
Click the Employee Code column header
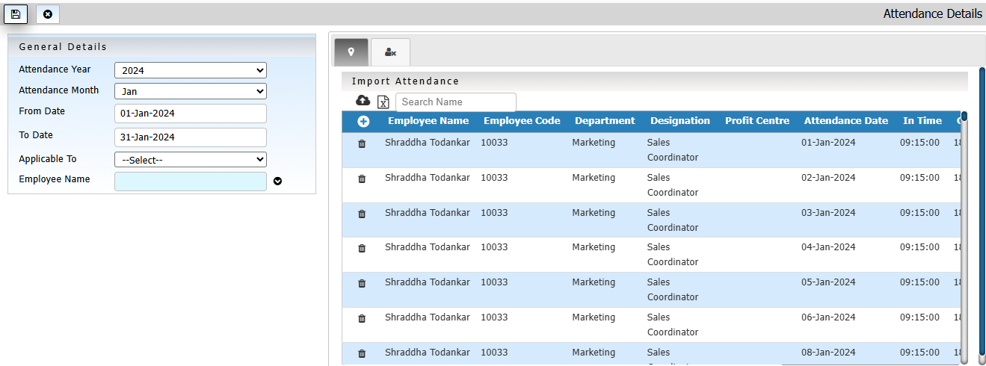pos(522,121)
